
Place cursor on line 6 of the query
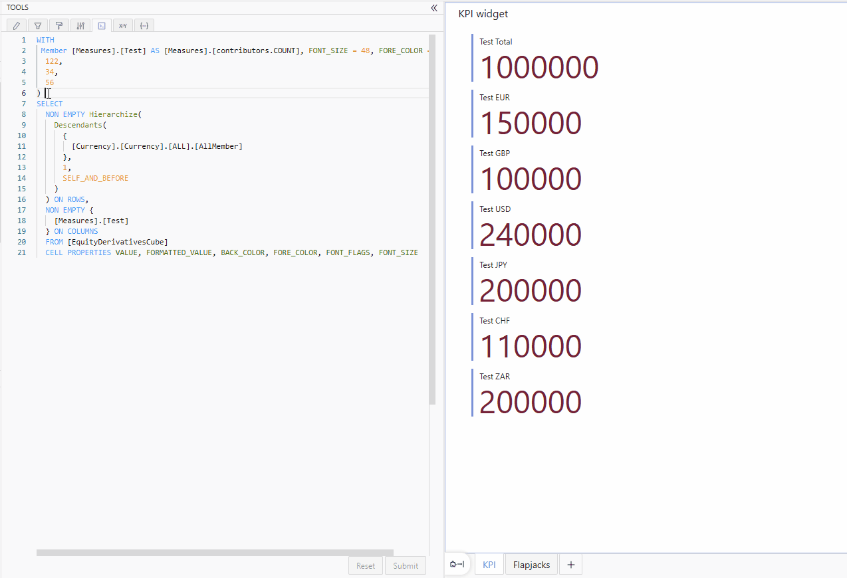47,93
